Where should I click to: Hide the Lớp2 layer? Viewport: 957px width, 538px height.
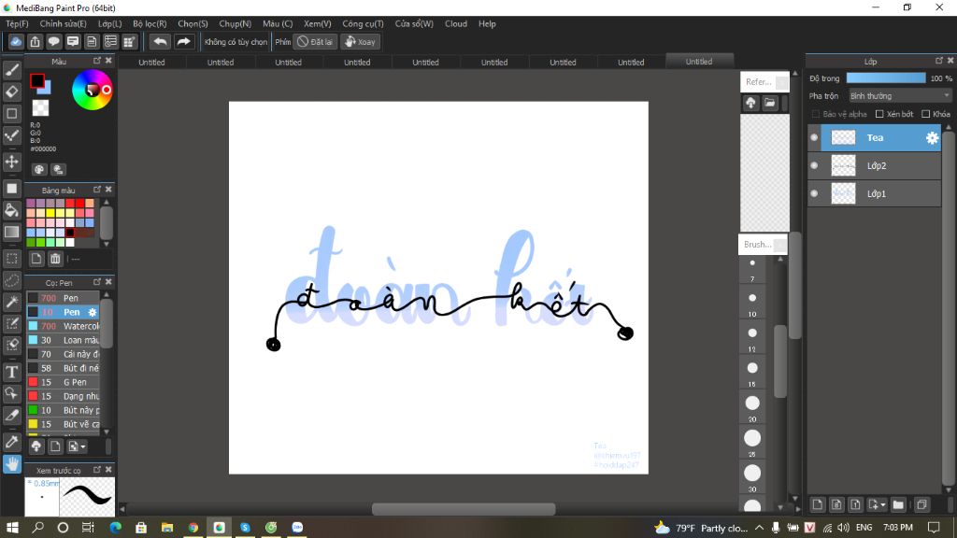click(814, 165)
